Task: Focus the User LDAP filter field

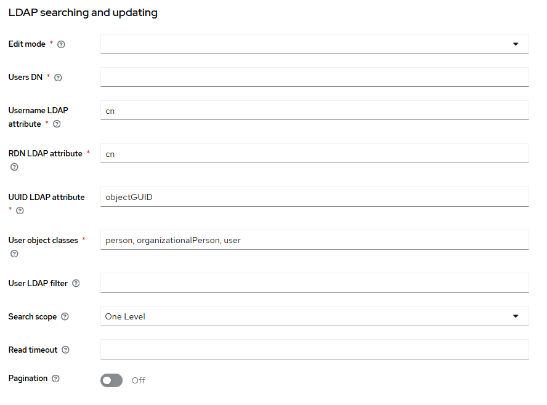Action: [314, 283]
